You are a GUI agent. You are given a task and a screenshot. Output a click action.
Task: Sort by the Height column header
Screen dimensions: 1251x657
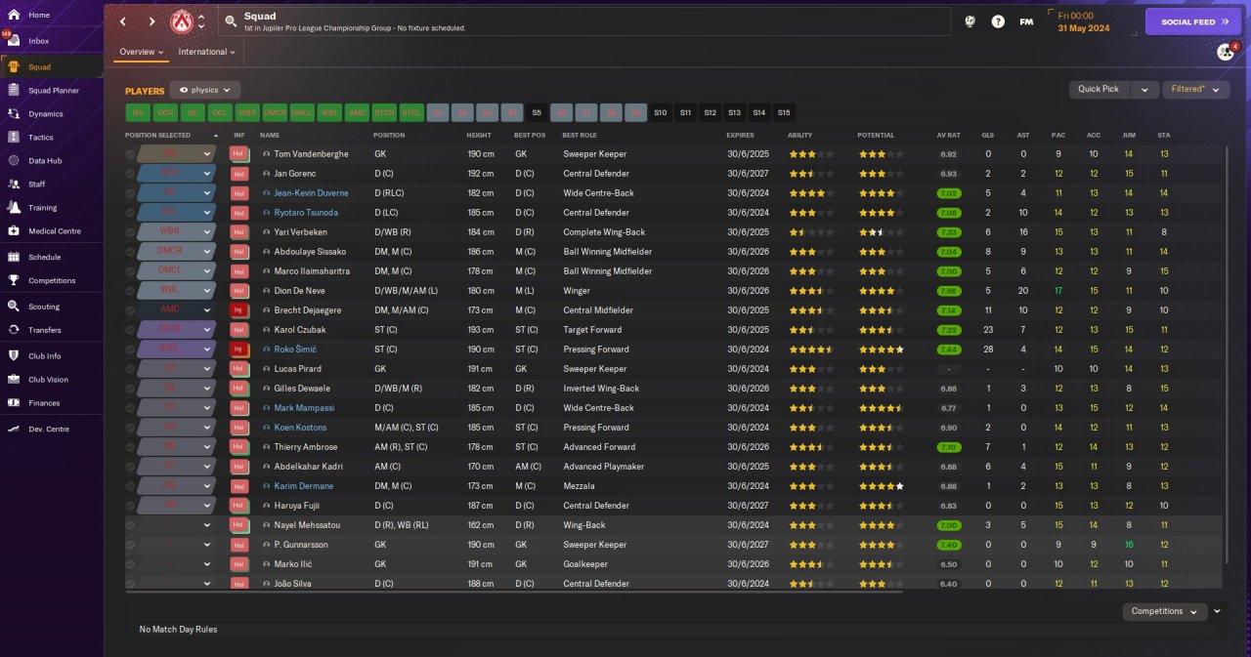[479, 135]
